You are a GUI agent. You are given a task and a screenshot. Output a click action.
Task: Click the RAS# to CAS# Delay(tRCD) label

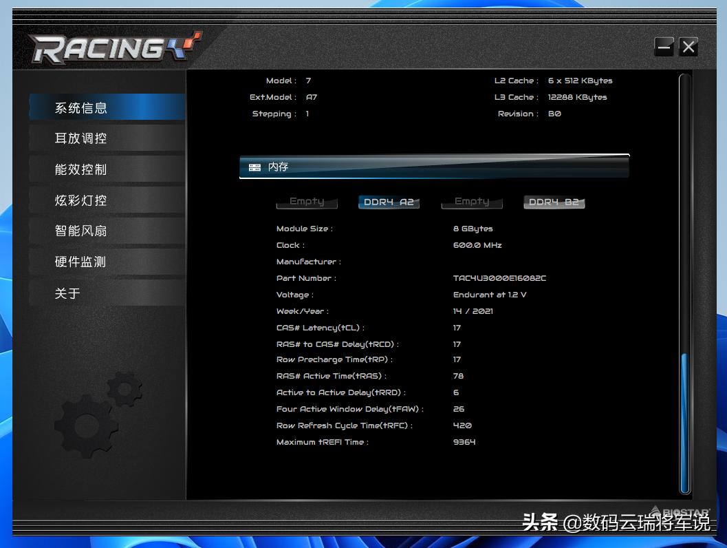338,344
